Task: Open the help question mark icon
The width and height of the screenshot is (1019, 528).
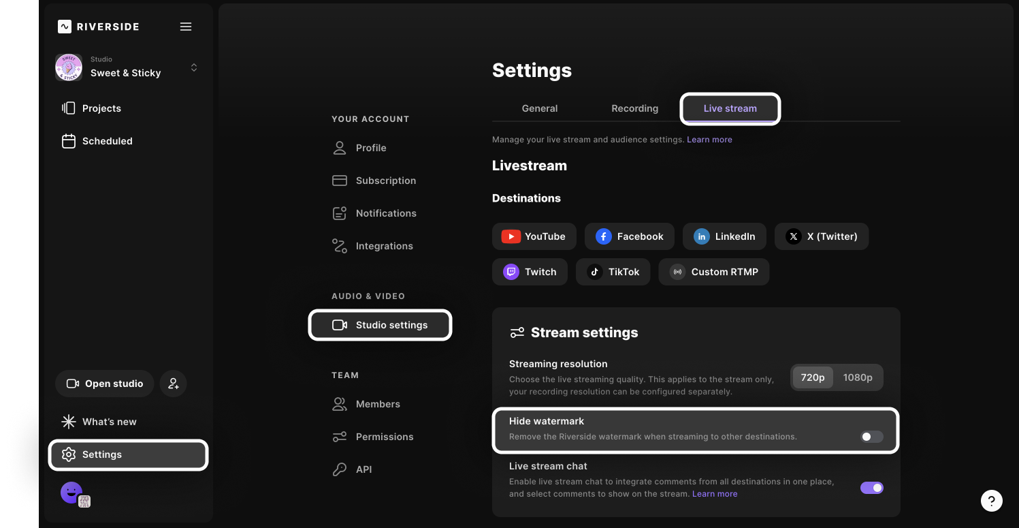Action: [991, 501]
